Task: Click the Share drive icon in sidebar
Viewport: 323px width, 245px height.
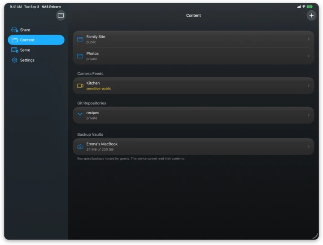Action: coord(15,30)
